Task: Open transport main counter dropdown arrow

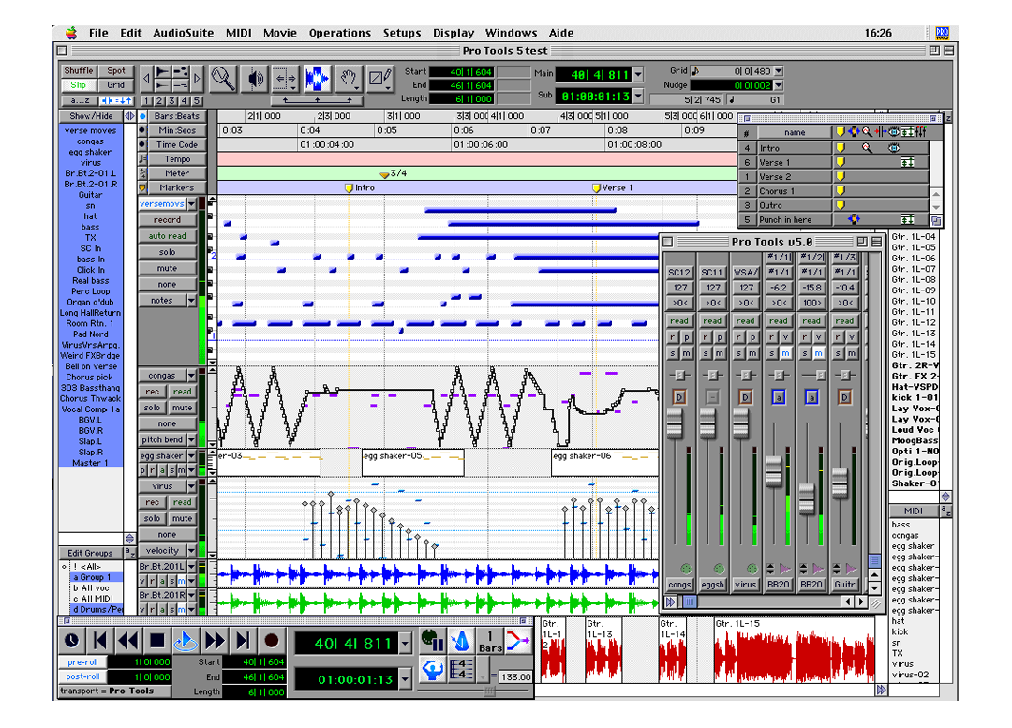Action: point(406,643)
